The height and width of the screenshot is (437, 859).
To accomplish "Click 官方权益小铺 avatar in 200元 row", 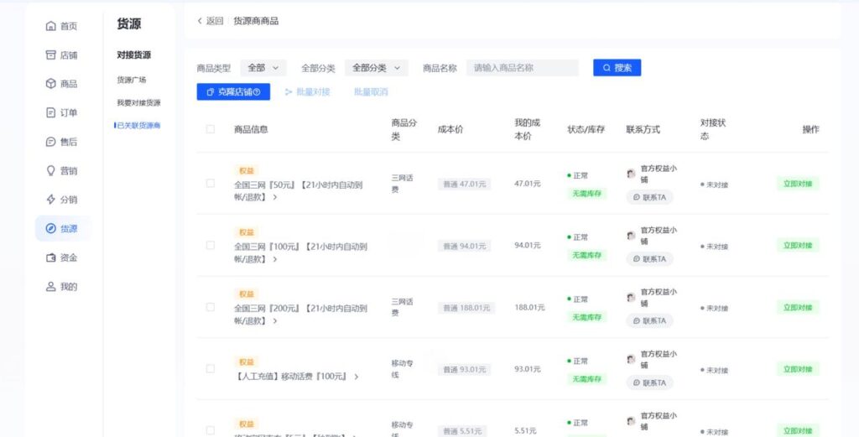I will point(631,298).
